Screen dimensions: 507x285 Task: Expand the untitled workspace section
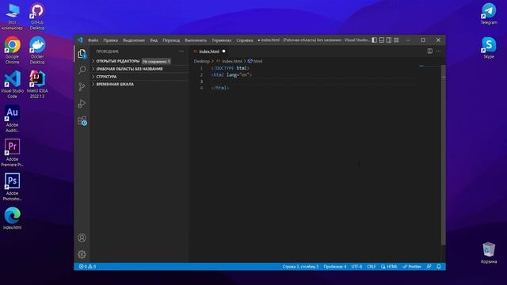coord(139,69)
